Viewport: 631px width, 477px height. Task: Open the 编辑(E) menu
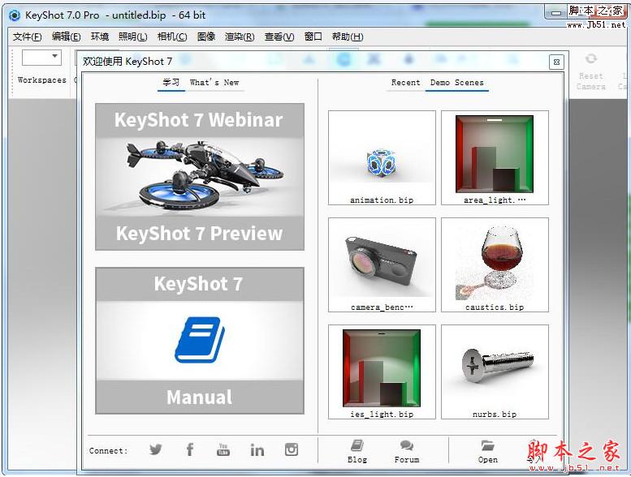pos(66,37)
